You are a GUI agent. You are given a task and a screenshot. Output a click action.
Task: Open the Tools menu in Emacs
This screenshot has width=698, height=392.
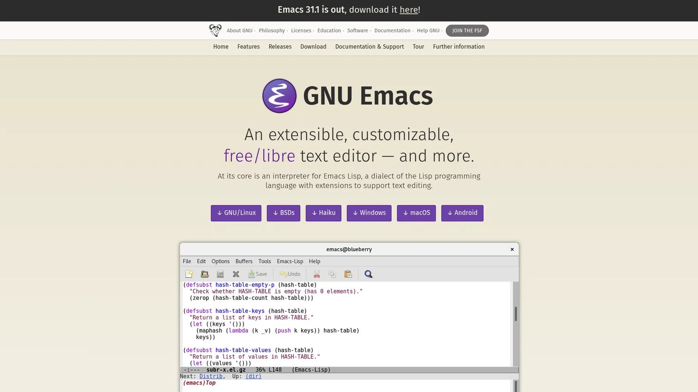point(265,261)
